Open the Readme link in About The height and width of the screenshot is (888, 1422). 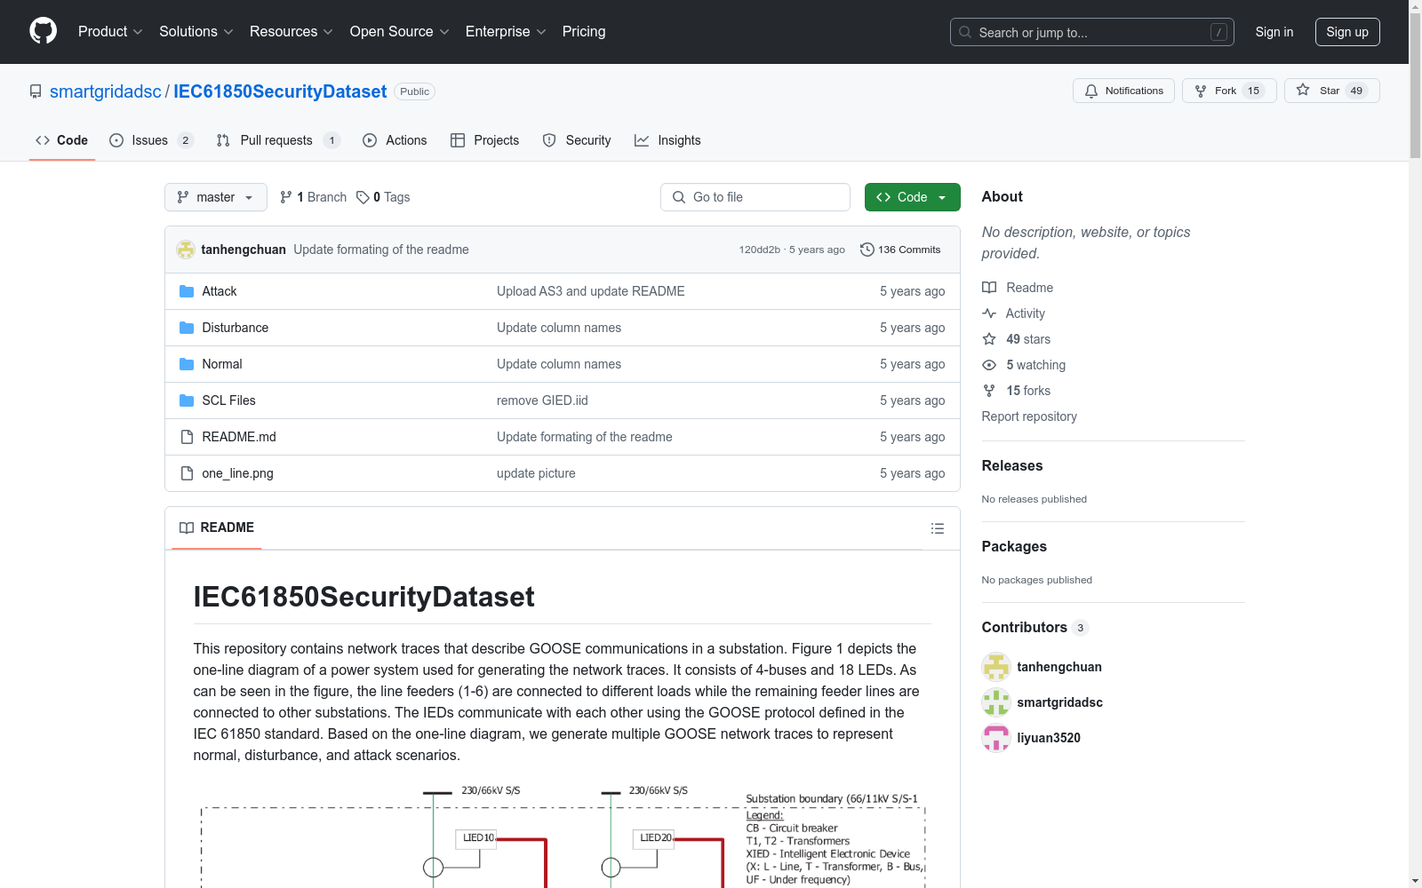(x=1018, y=288)
